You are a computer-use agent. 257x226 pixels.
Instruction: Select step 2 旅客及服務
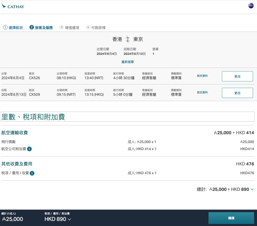41,28
